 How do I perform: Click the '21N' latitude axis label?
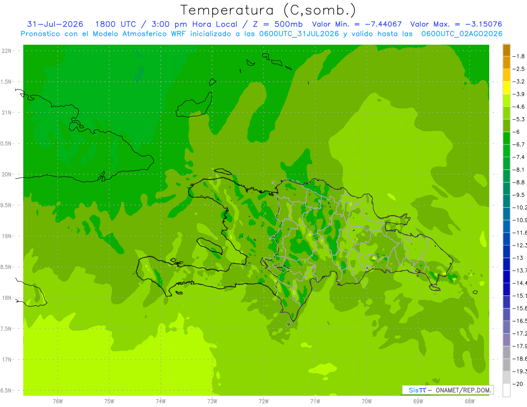pyautogui.click(x=7, y=113)
